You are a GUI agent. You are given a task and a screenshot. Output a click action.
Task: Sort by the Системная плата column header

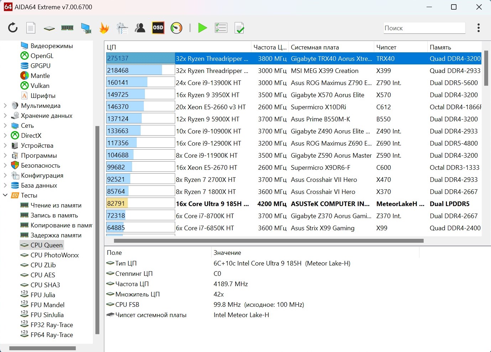(x=315, y=47)
